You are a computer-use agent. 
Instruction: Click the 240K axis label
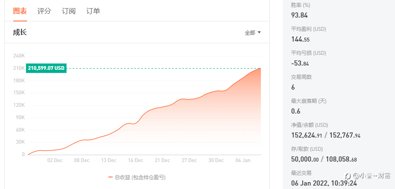19,56
